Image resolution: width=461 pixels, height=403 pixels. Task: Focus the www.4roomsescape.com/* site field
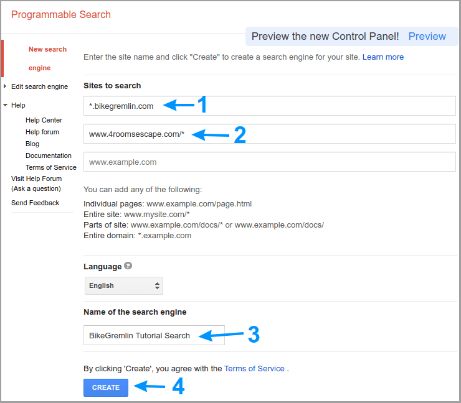(x=269, y=134)
